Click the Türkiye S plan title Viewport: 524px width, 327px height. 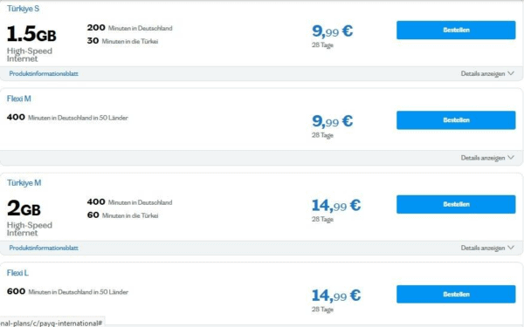click(23, 9)
